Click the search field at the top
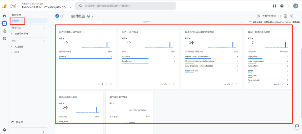The width and height of the screenshot is (302, 134). point(126,6)
